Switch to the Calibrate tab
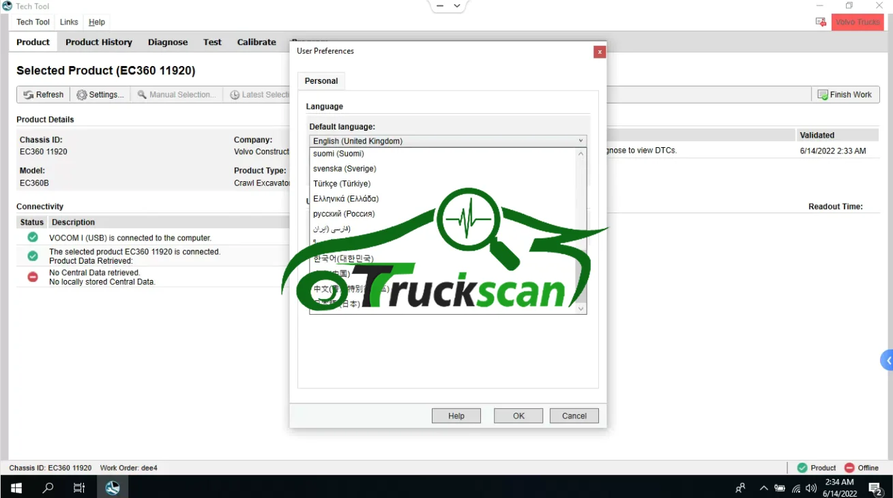893x498 pixels. (257, 42)
